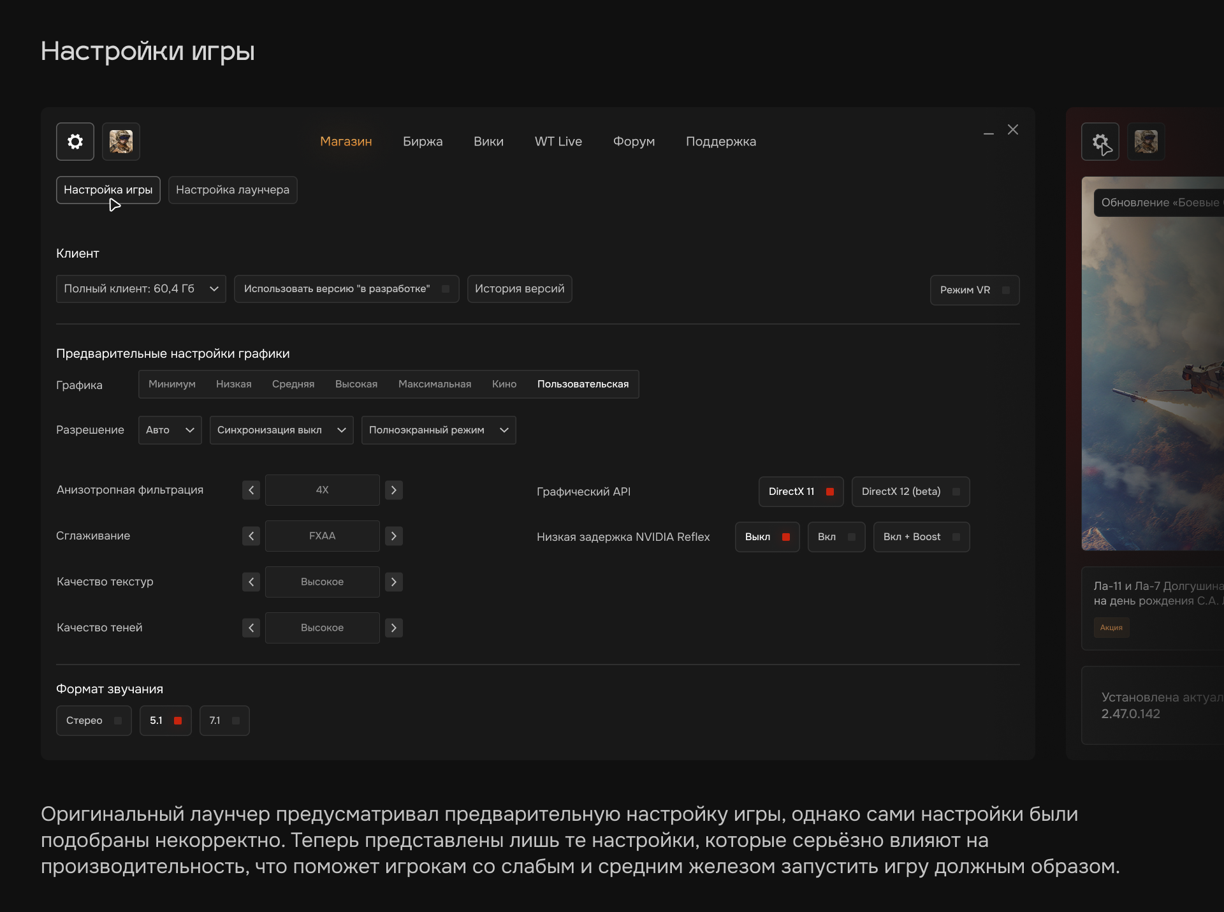Click the settings gear icon
Viewport: 1224px width, 912px height.
pos(75,142)
